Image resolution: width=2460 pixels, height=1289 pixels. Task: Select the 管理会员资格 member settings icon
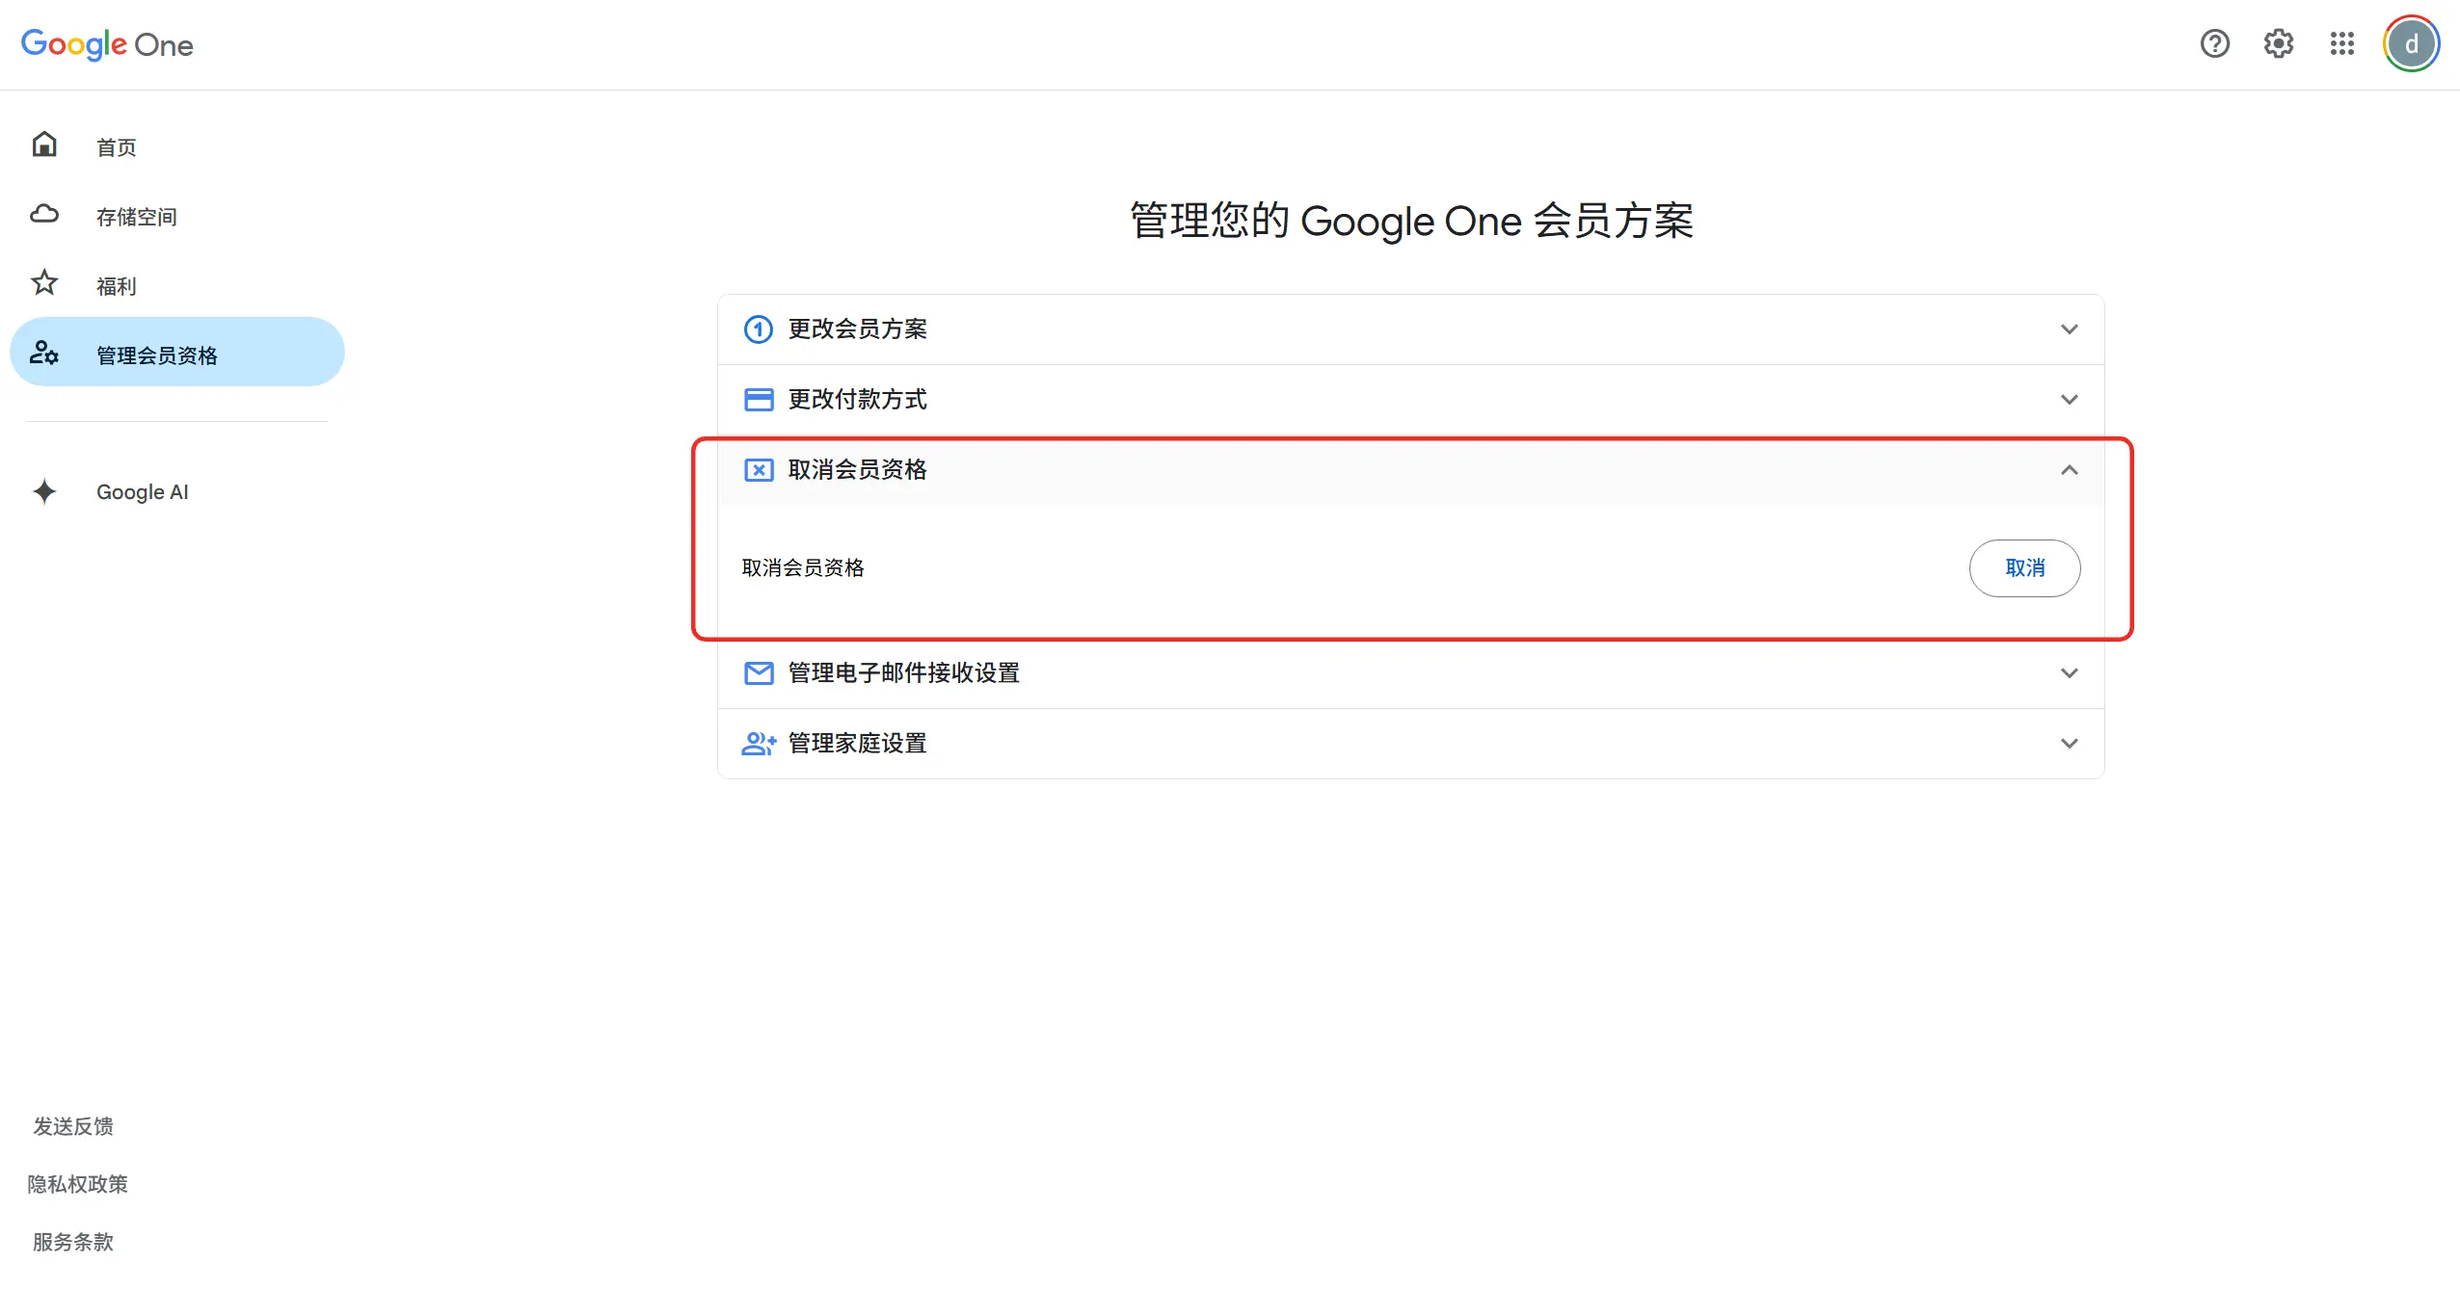tap(44, 353)
